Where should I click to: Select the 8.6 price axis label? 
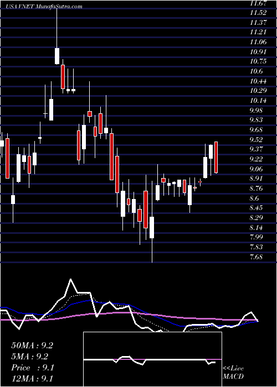pyautogui.click(x=254, y=198)
